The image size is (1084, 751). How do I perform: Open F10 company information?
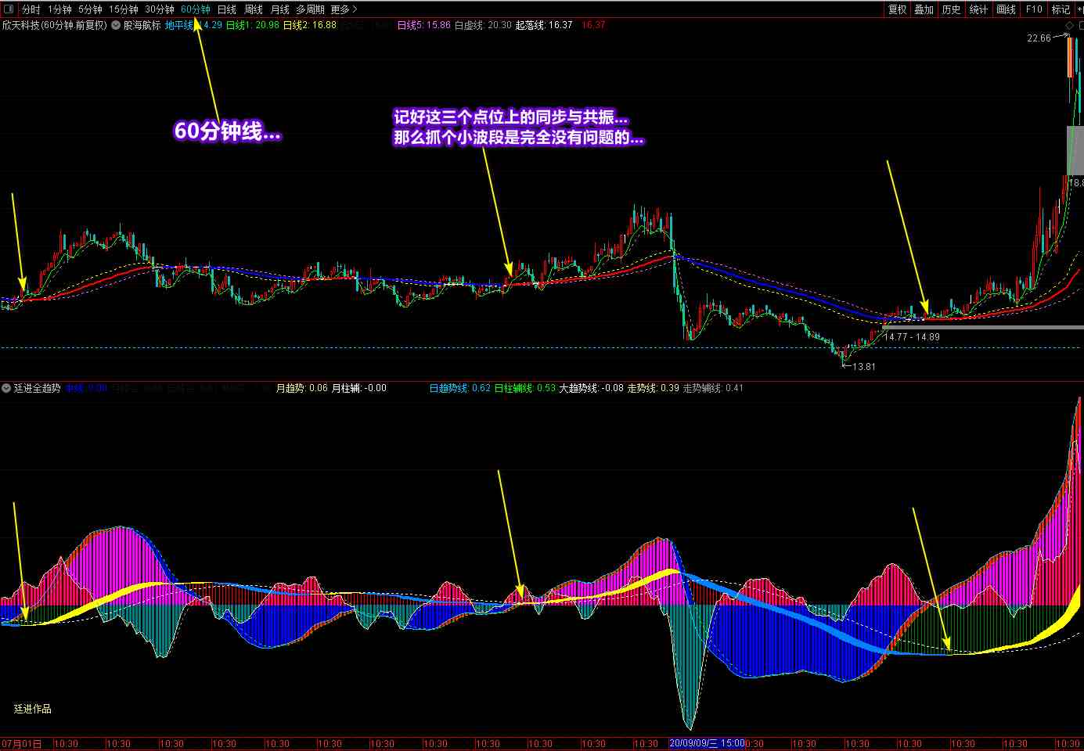tap(1034, 9)
